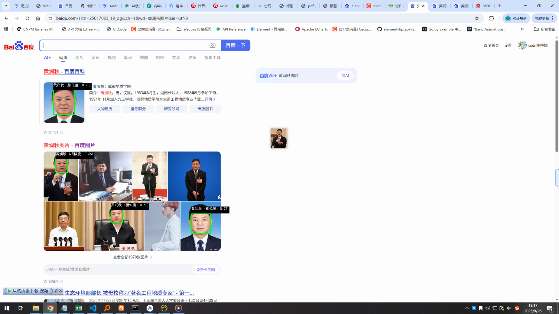Screen dimensions: 559x314
Task: Expand 详情 in the Baike summary
Action: click(210, 99)
